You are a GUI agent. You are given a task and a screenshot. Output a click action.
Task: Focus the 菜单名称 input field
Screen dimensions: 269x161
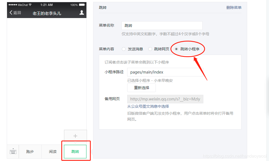162,26
